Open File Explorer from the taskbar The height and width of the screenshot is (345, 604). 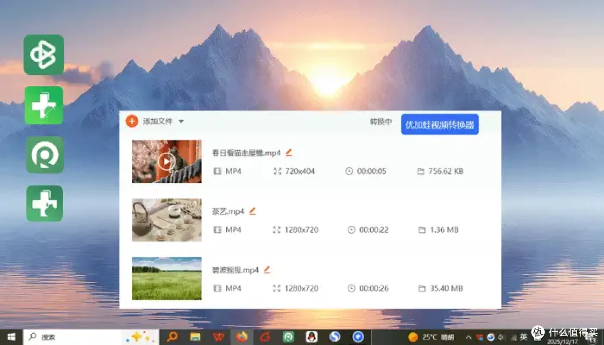[195, 337]
